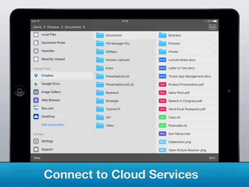This screenshot has width=249, height=187.
Task: Click the GitRepo folder icon
Action: 100,52
